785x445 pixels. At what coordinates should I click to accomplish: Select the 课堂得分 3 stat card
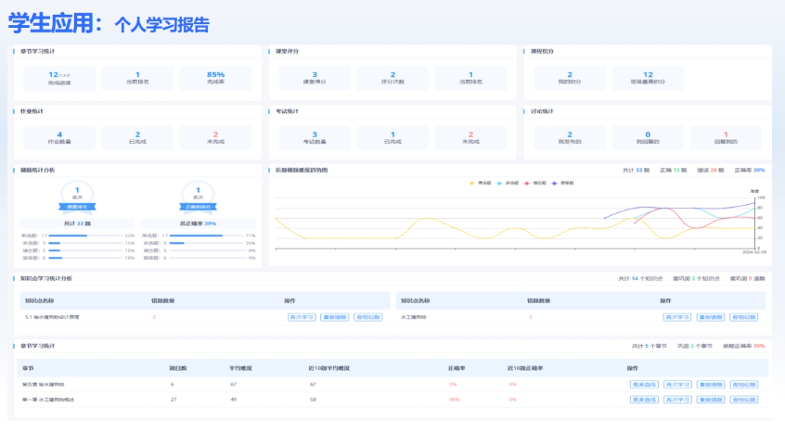(315, 78)
